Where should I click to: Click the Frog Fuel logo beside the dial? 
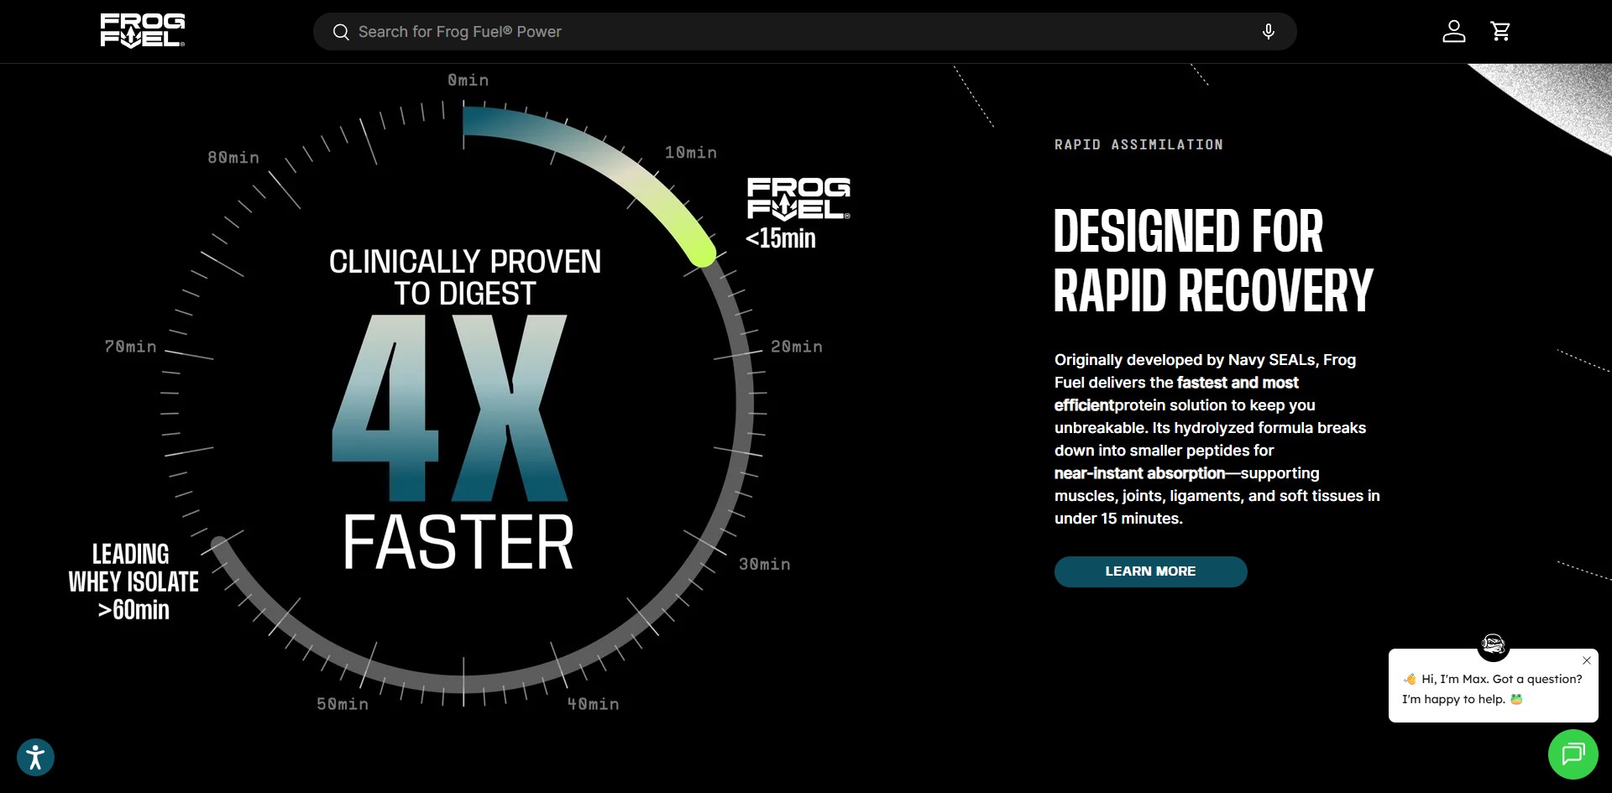798,199
